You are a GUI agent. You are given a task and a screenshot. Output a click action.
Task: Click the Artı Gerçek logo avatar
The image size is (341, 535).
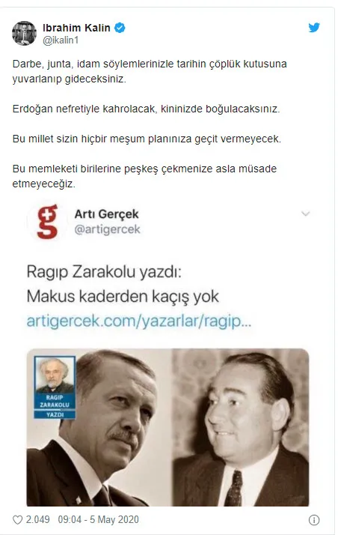(47, 222)
